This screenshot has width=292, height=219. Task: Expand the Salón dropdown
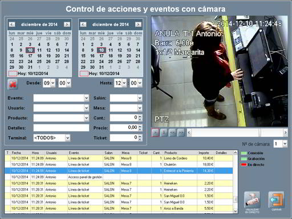140,98
